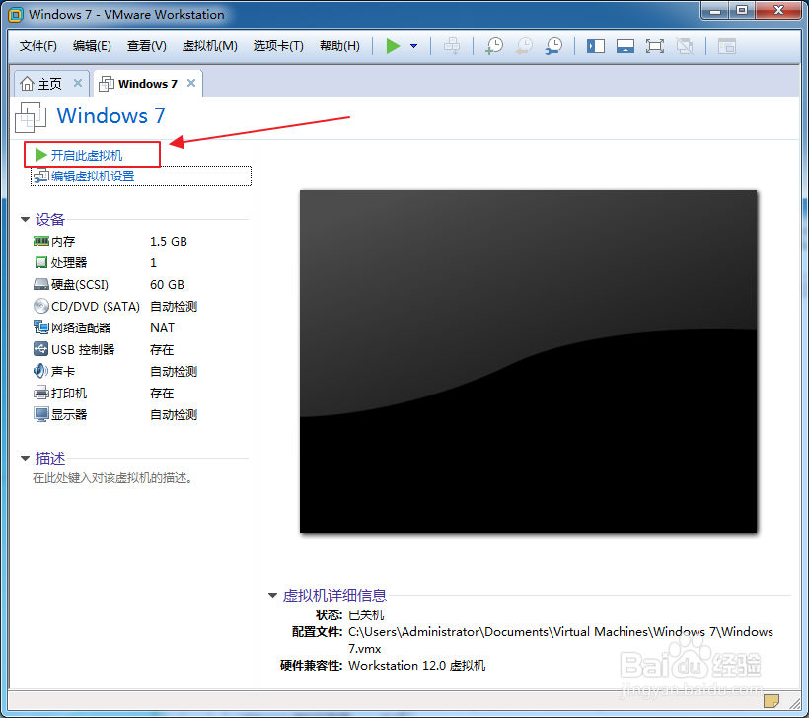Take a snapshot with the clock-plus icon
Screen dimensions: 809x718
494,46
